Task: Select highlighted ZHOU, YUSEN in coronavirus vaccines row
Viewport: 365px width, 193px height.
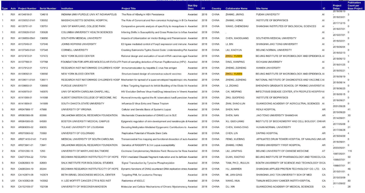Action: pyautogui.click(x=234, y=74)
